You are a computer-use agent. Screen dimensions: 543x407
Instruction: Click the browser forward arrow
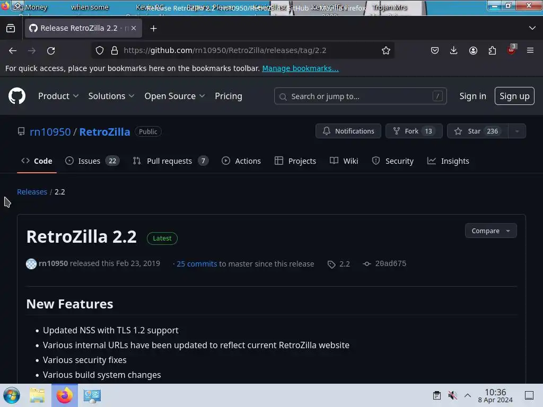[x=32, y=50]
